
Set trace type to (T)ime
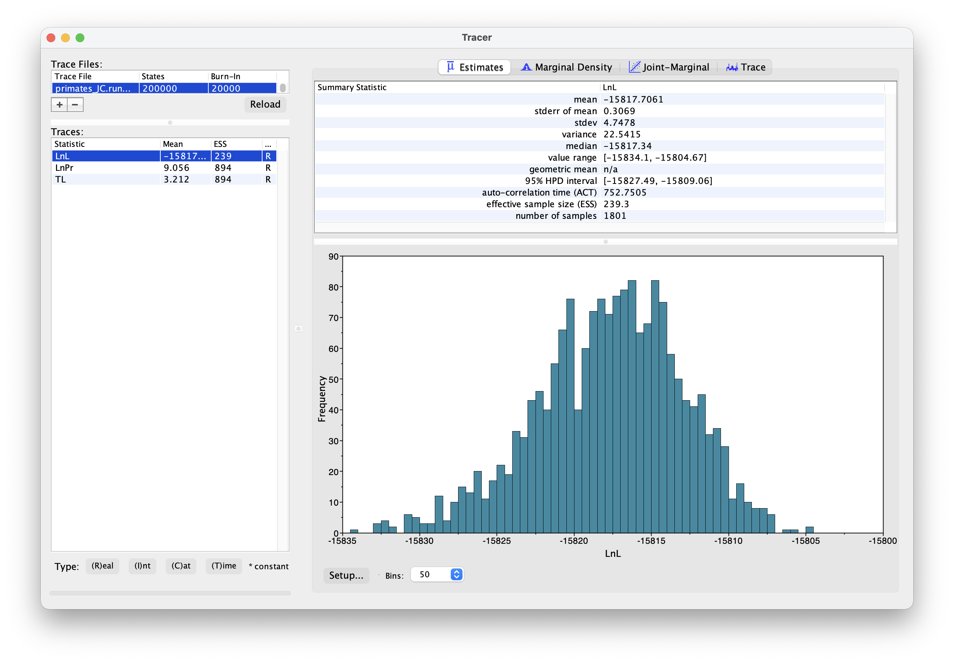click(224, 566)
